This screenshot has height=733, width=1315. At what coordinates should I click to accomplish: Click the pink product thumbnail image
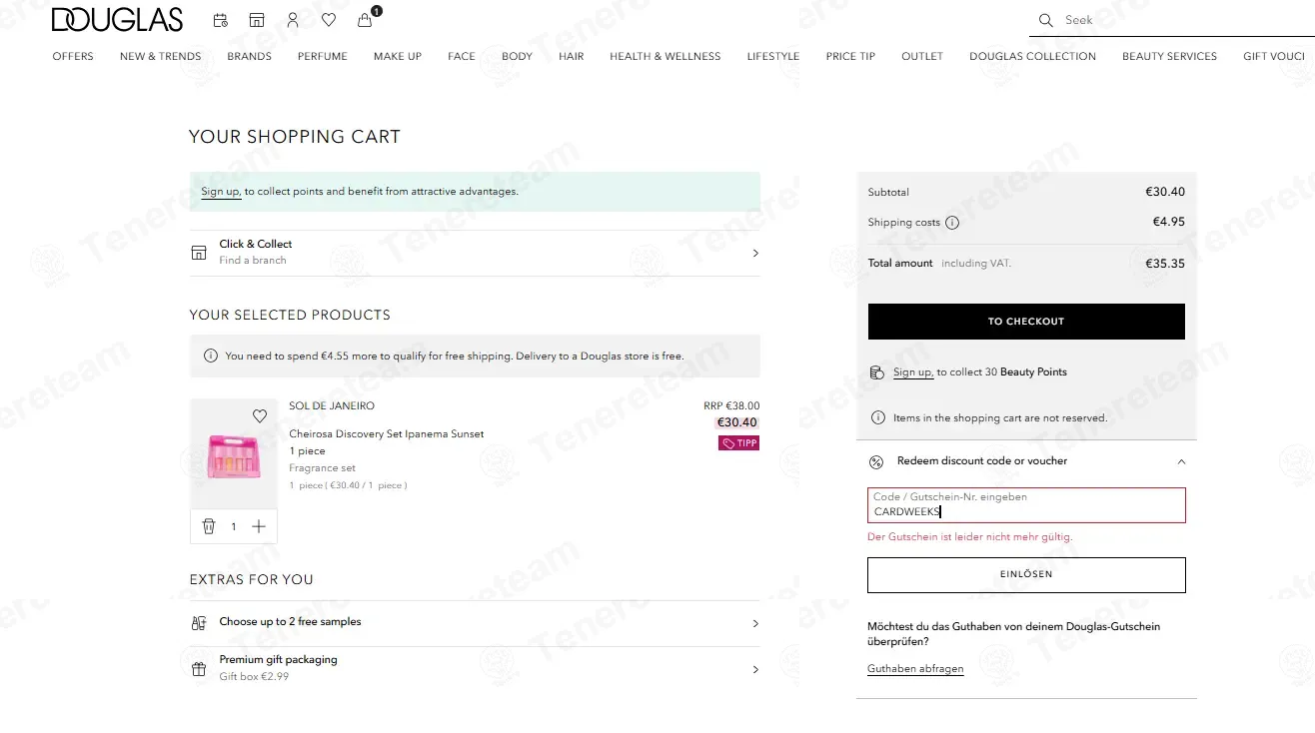point(234,454)
